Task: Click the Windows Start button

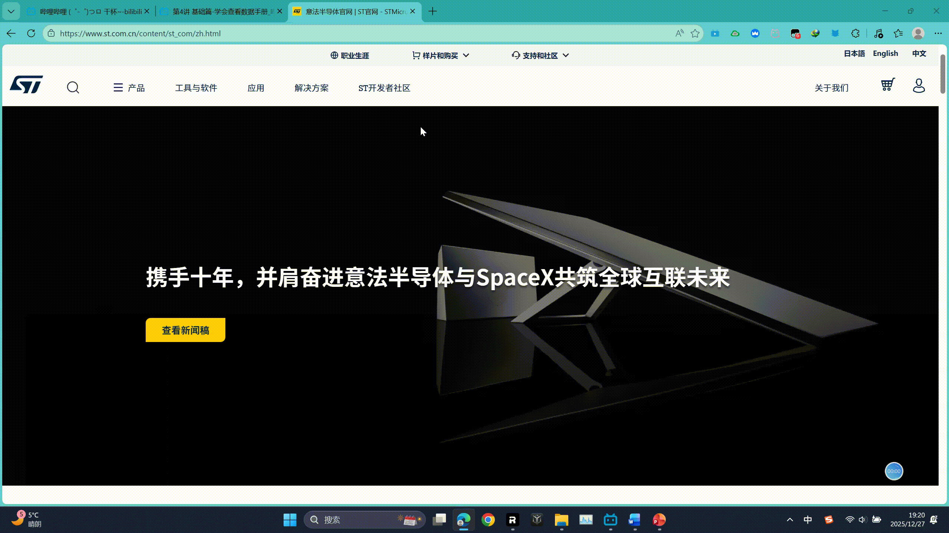Action: click(290, 520)
